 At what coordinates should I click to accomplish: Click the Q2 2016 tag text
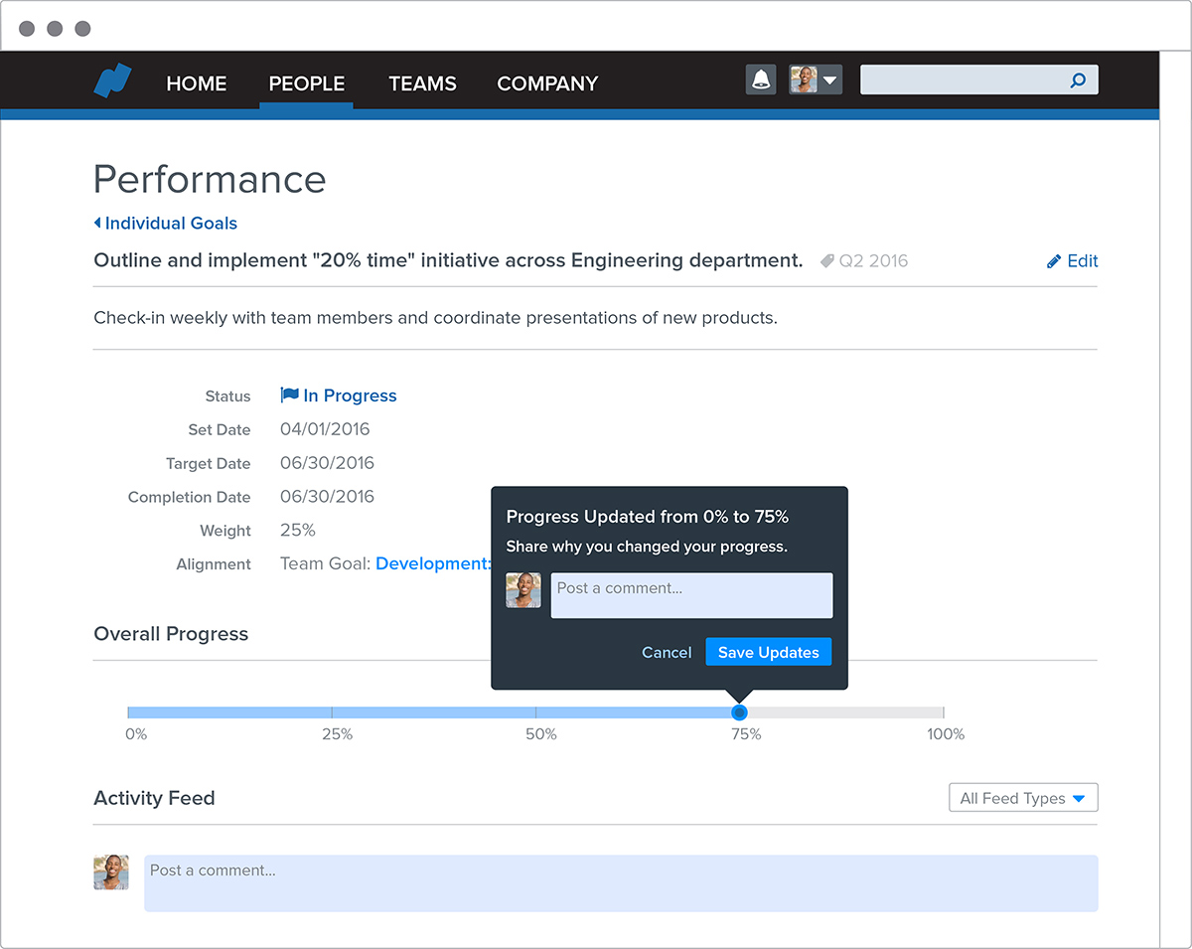click(x=874, y=261)
